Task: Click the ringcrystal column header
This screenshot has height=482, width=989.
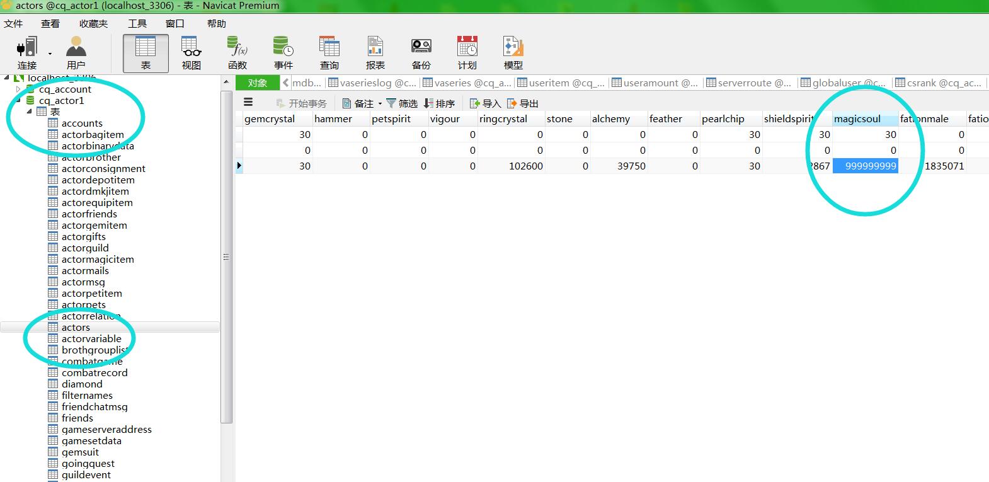Action: tap(503, 119)
